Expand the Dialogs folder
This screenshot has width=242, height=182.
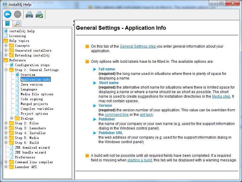tap(11, 118)
